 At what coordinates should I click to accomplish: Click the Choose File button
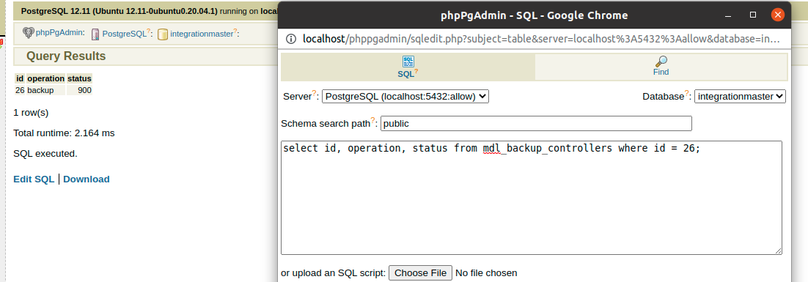point(420,272)
